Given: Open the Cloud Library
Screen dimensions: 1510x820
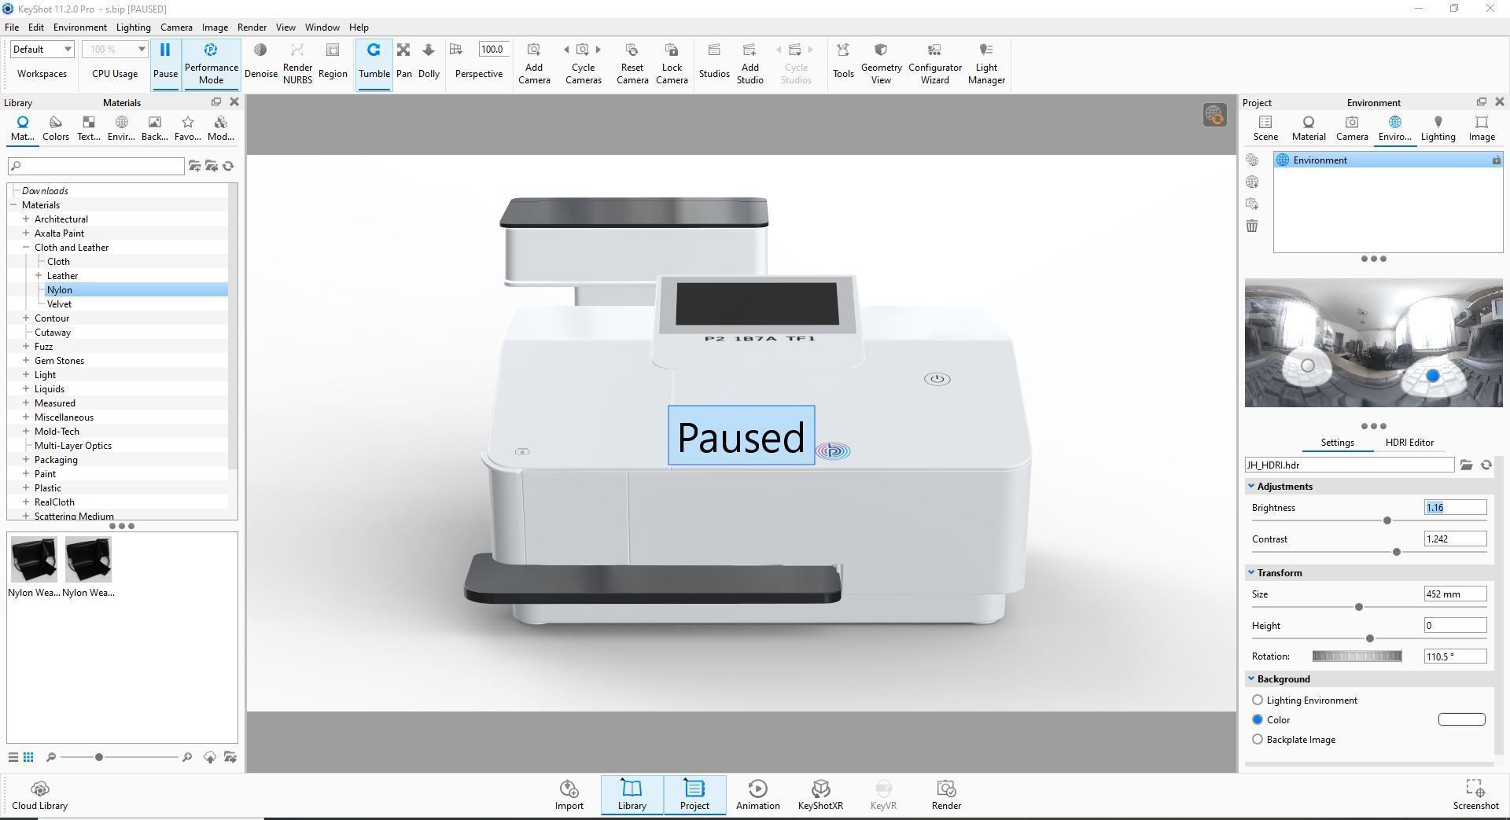Looking at the screenshot, I should pos(39,795).
